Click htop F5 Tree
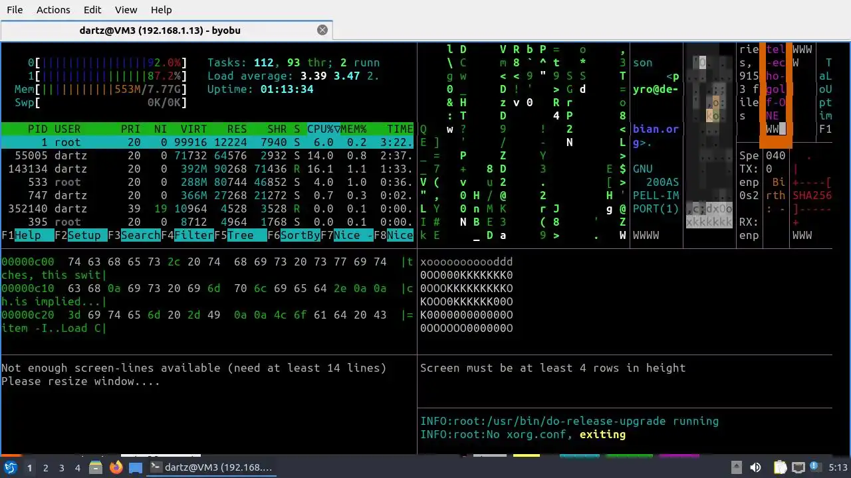The width and height of the screenshot is (851, 478). click(240, 235)
